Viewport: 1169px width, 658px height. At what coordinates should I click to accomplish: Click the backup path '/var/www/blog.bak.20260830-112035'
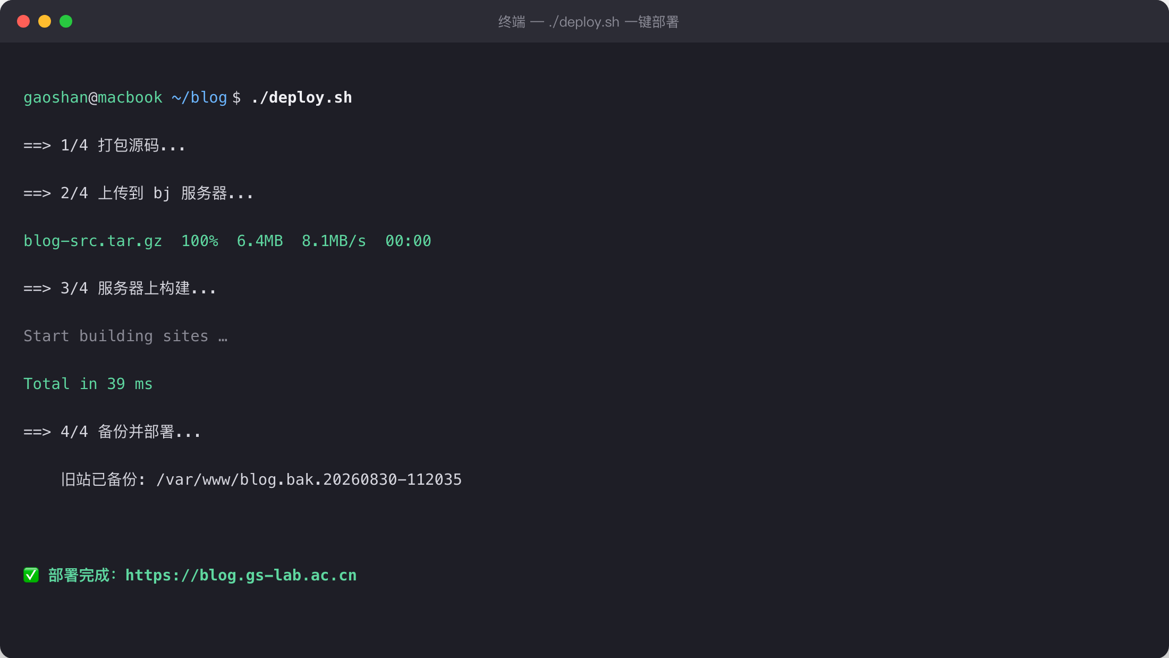coord(309,479)
